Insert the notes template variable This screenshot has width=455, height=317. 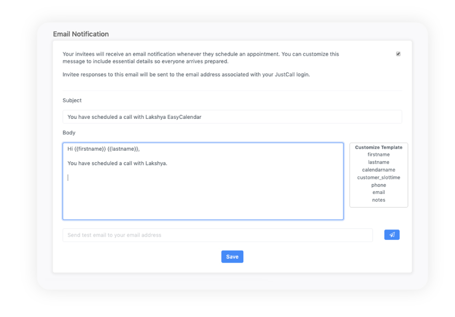[x=379, y=199]
